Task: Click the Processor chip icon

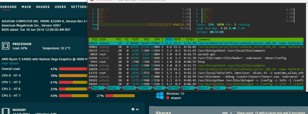Action: click(6, 46)
